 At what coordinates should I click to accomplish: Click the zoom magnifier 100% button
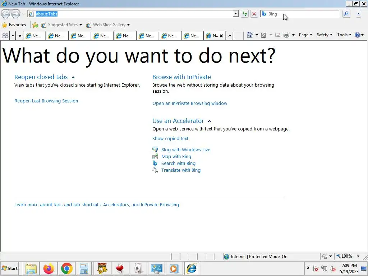[344, 256]
